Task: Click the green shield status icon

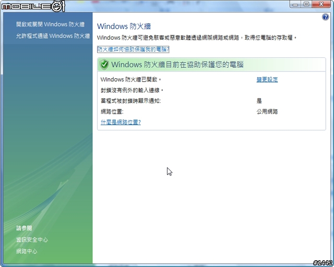Action: (x=104, y=64)
